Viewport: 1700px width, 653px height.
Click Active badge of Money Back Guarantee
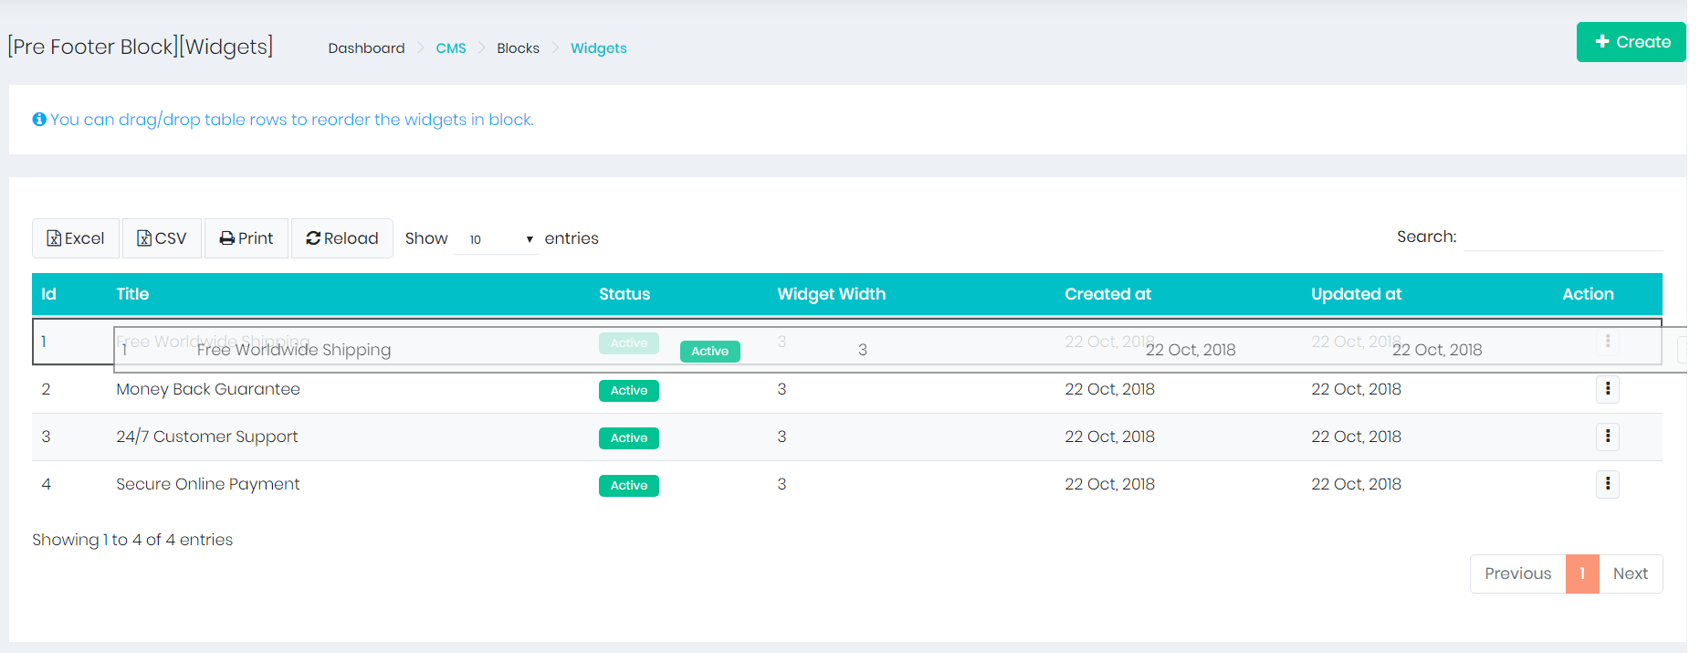pos(629,391)
